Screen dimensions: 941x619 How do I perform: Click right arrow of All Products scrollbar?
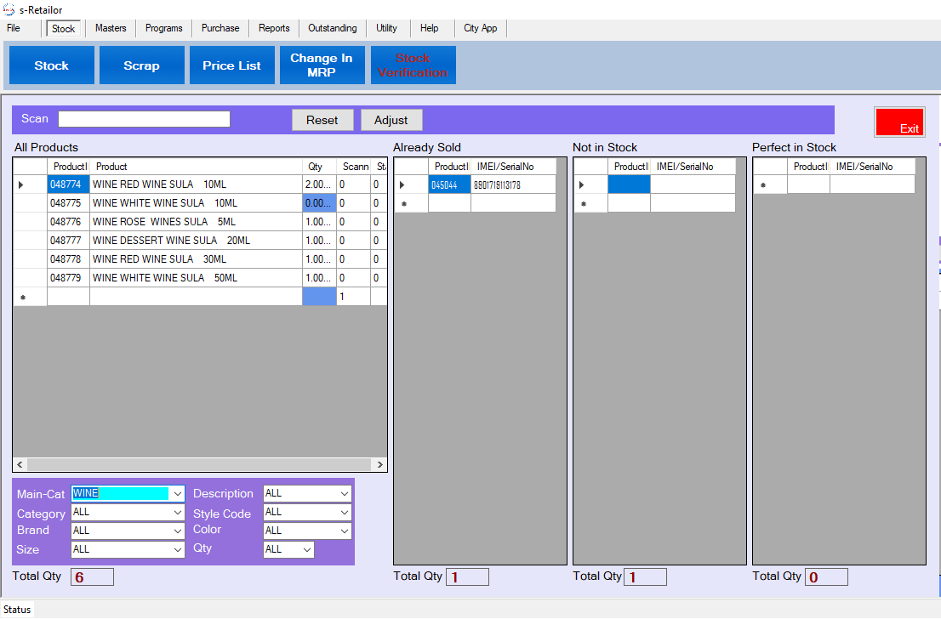[x=380, y=465]
